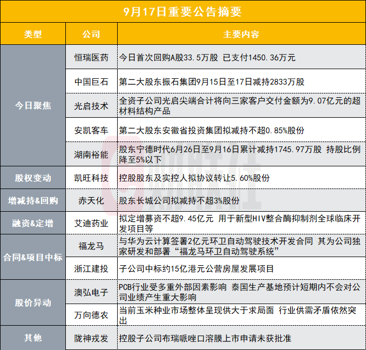Click the 股权变动 category cell
This screenshot has height=350, width=366.
click(x=33, y=178)
